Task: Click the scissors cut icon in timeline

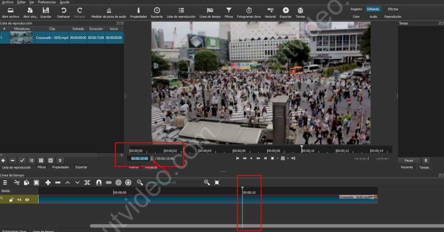Action: 16,183
